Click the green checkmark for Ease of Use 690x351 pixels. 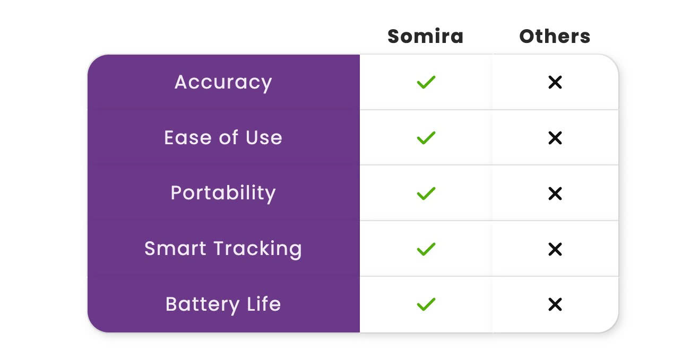point(426,138)
